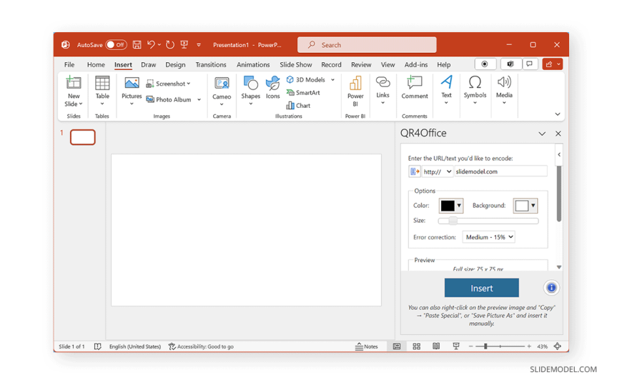This screenshot has height=385, width=622.
Task: Toggle the Notes pane
Action: click(367, 346)
